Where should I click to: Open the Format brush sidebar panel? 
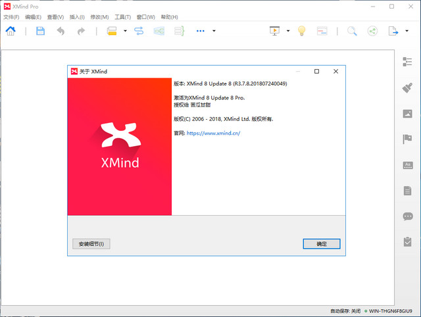click(407, 87)
